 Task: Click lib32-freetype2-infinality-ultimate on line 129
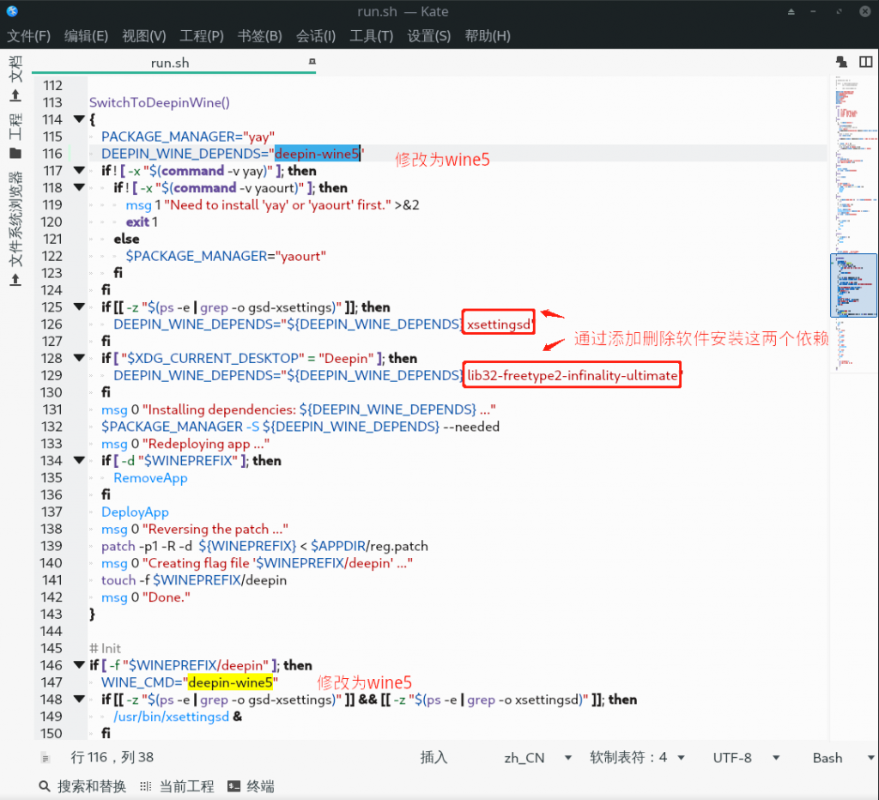pos(573,375)
